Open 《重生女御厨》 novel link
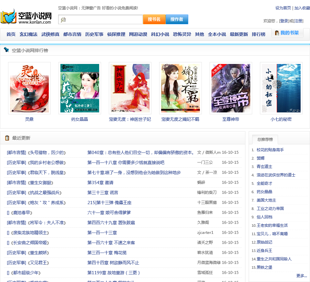 (41, 183)
